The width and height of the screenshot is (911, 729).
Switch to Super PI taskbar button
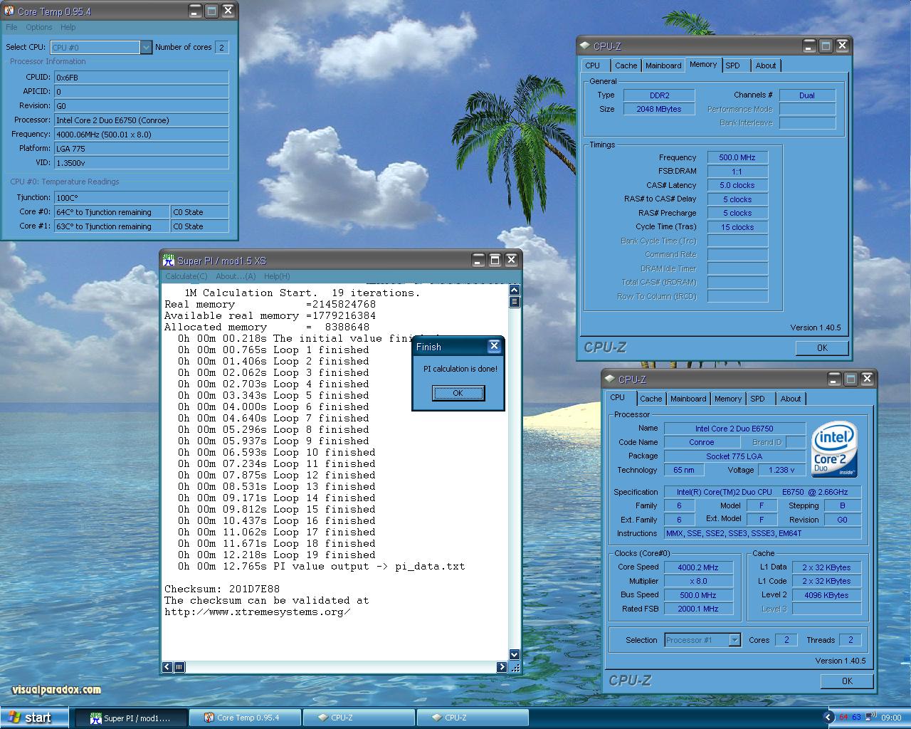click(131, 718)
